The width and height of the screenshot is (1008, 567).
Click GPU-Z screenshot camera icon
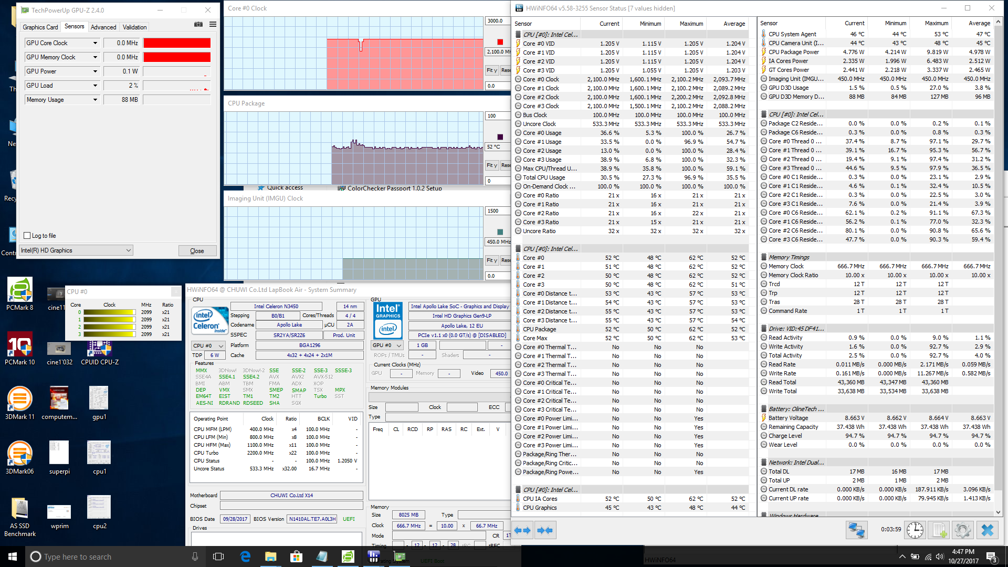[x=198, y=25]
